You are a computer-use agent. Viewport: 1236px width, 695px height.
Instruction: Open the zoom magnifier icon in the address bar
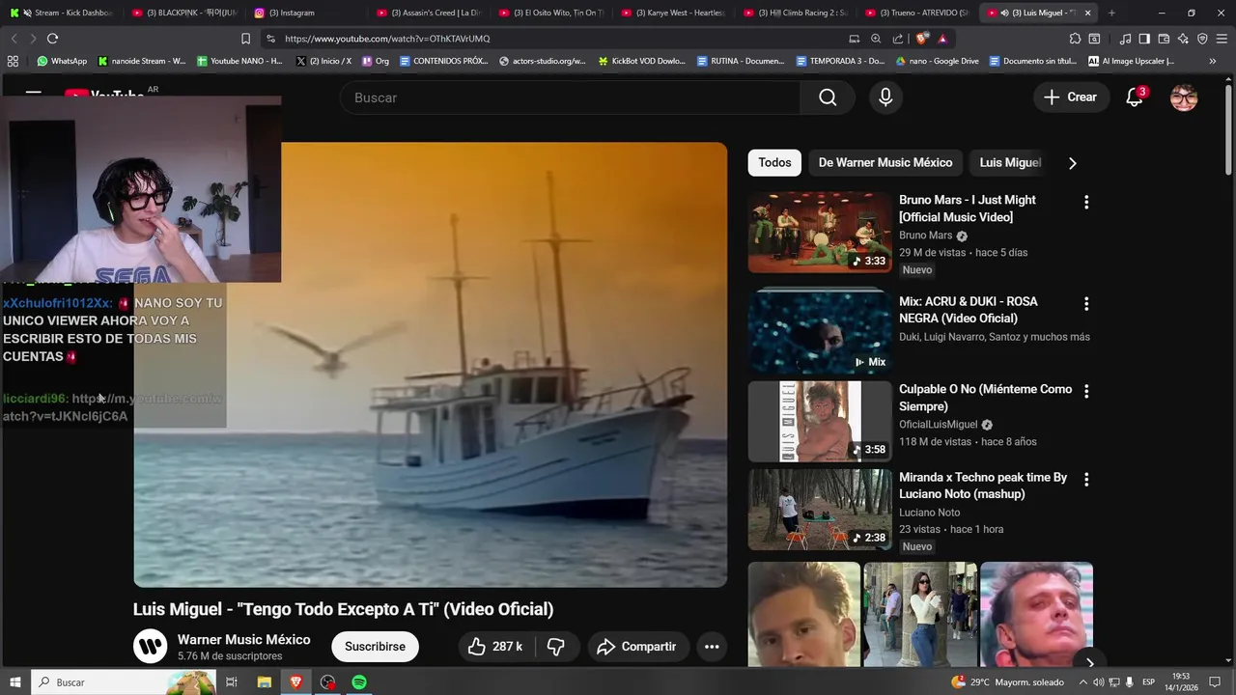coord(876,39)
